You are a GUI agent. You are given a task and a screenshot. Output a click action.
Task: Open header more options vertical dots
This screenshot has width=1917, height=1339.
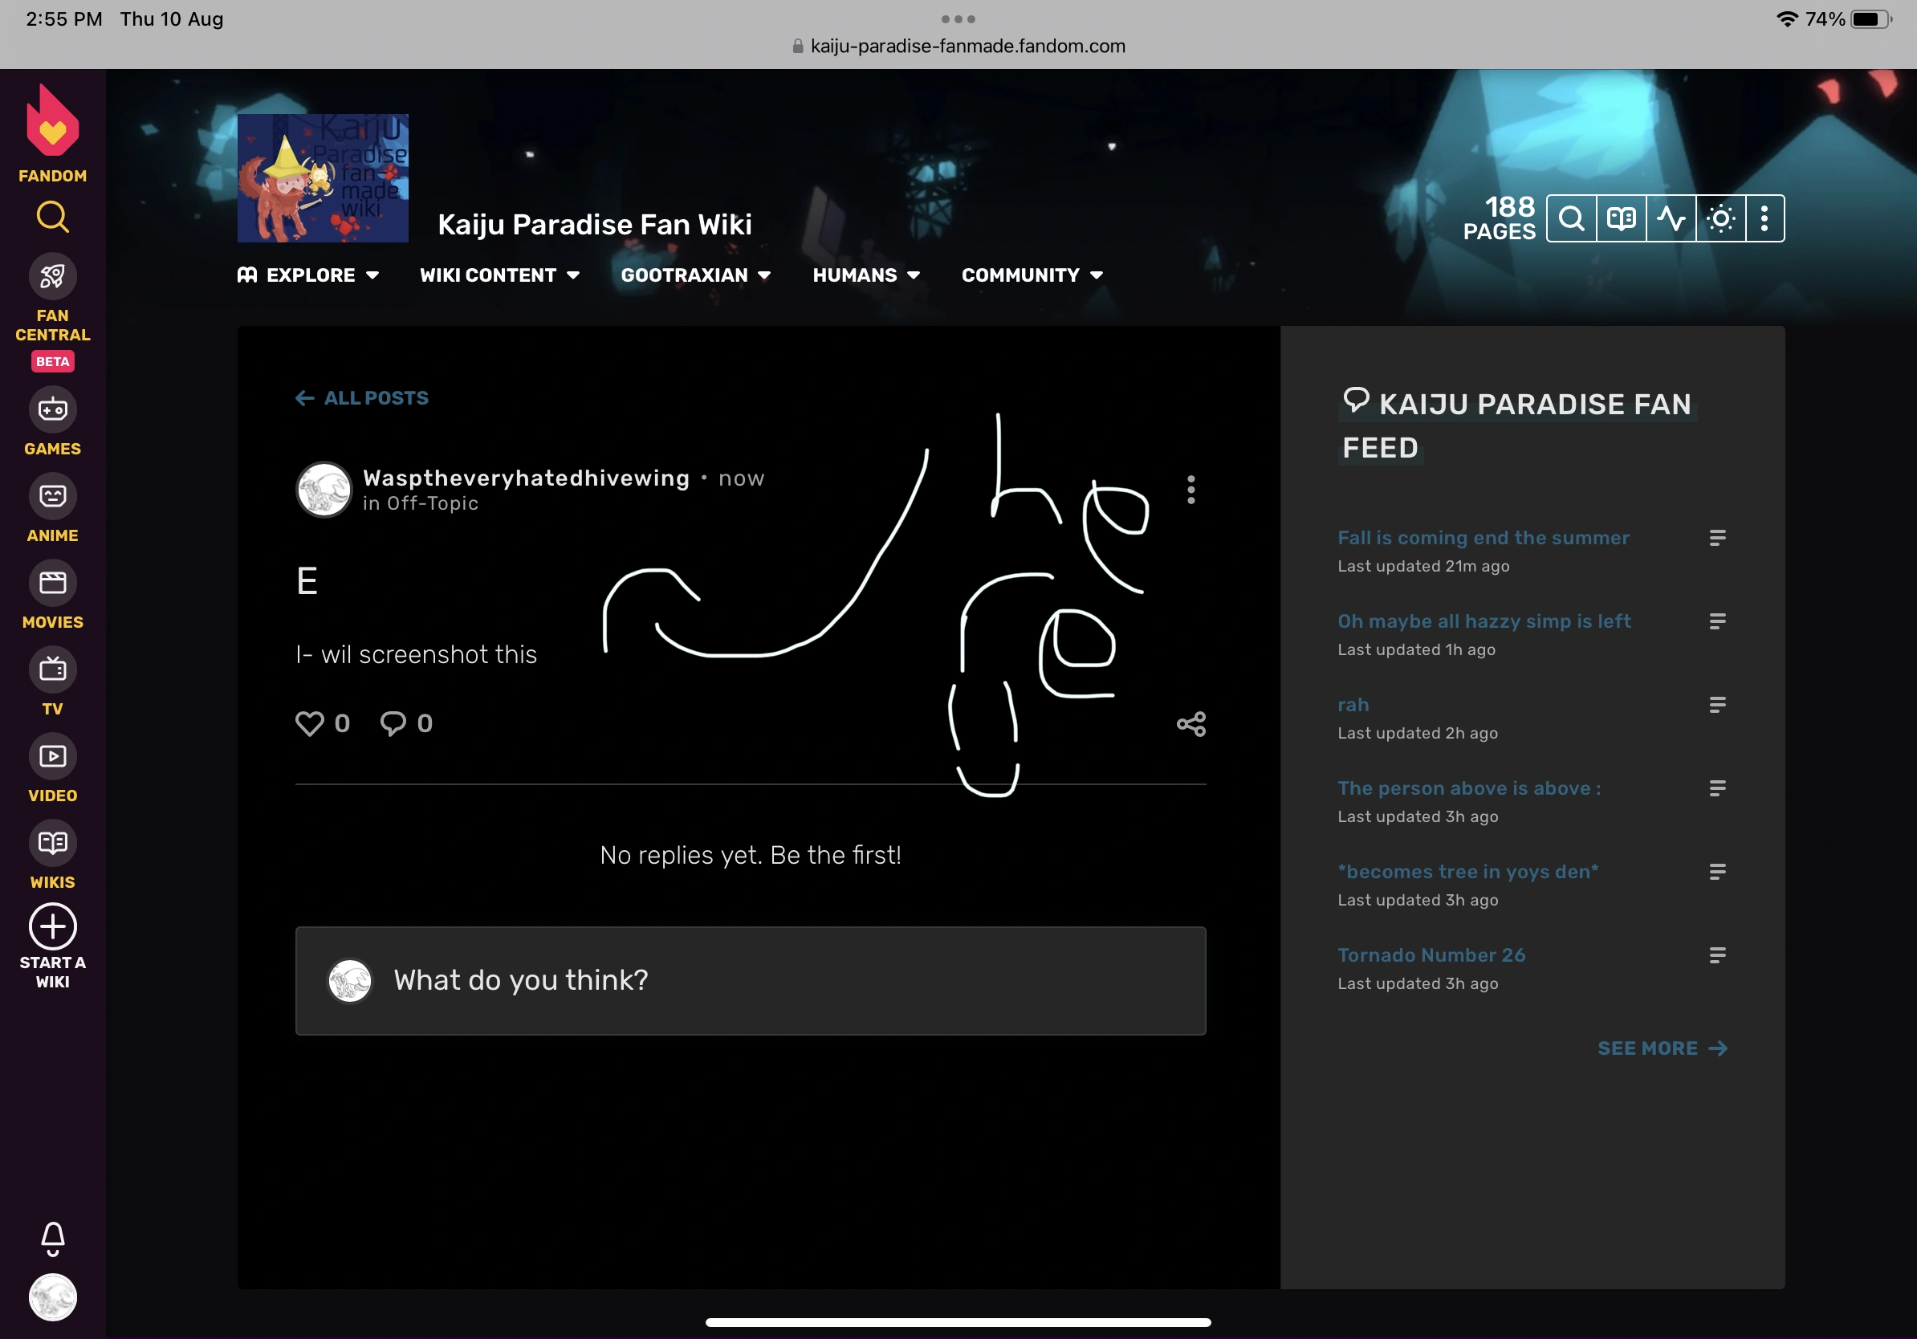point(1764,218)
